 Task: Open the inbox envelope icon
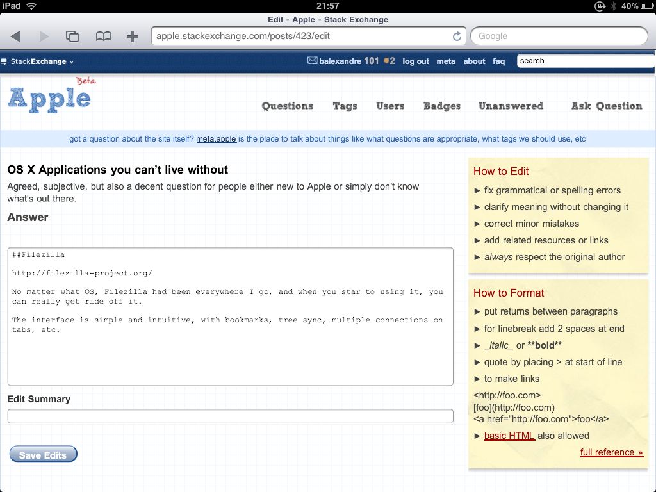pyautogui.click(x=312, y=61)
